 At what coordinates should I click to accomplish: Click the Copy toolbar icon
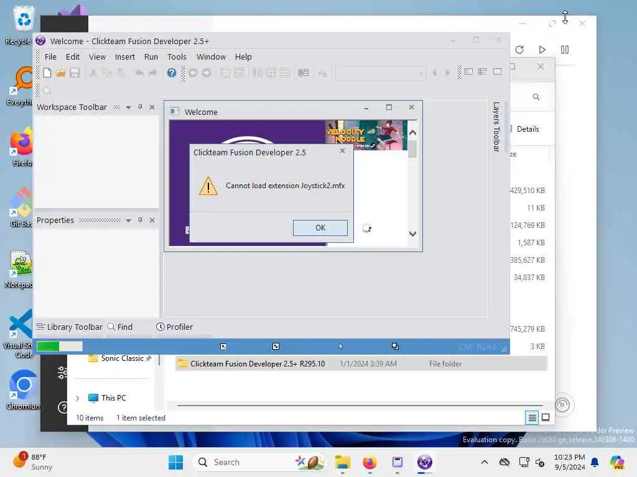(106, 73)
